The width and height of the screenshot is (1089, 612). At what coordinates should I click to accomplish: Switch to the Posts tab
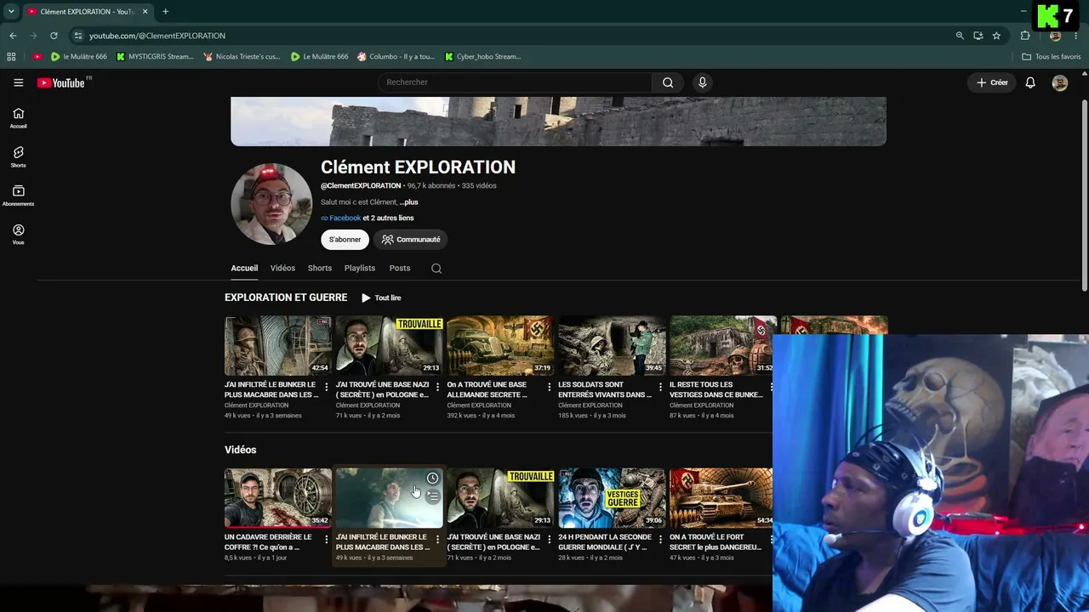pyautogui.click(x=400, y=269)
